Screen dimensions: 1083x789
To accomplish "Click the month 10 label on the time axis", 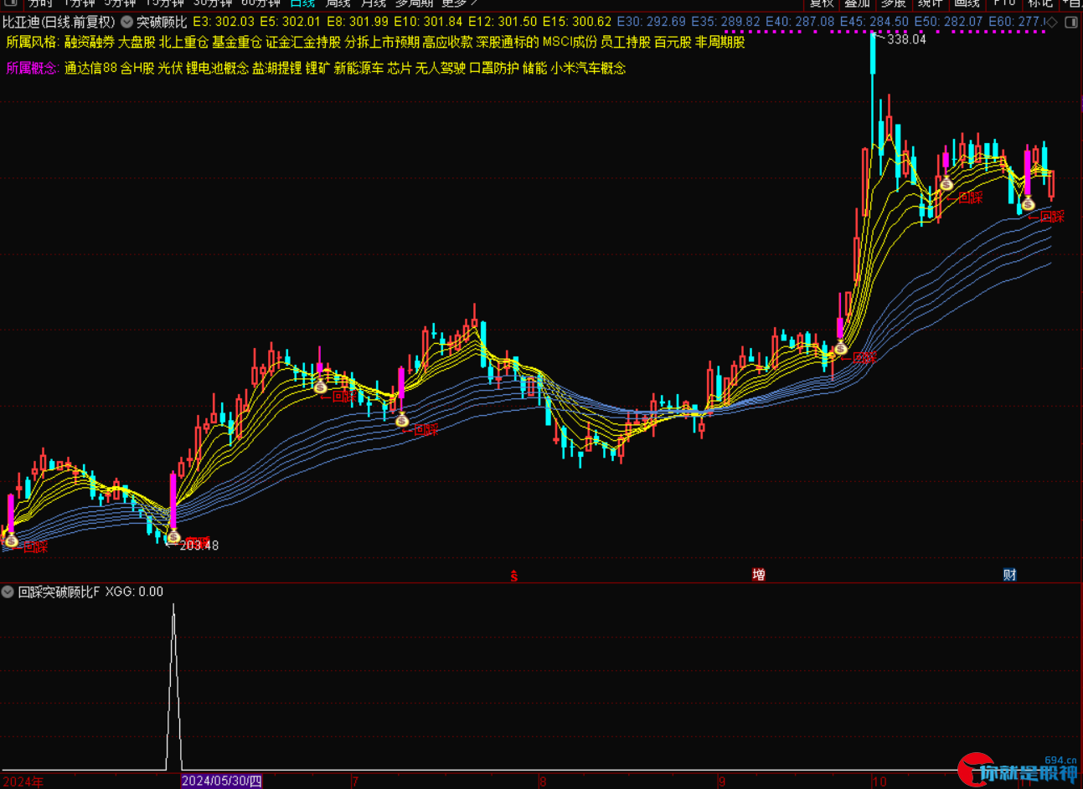I will (x=879, y=781).
